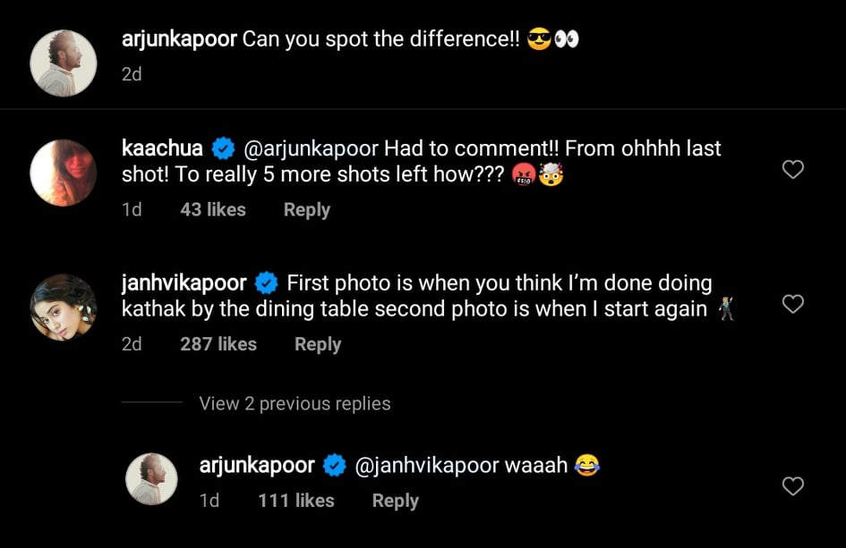Viewport: 846px width, 548px height.
Task: Tap arjunkapoor's avatar beside the caption
Action: (63, 63)
